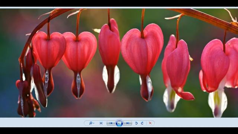Go to the previous photo
Image resolution: width=238 pixels, height=134 pixels.
111,123
